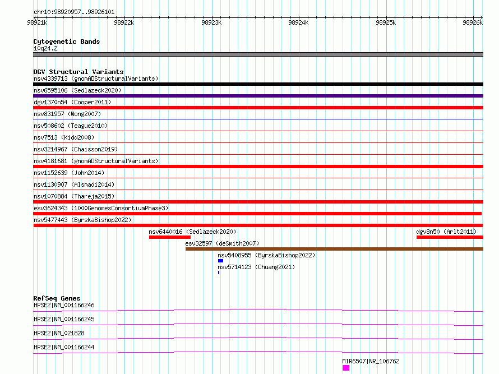
Task: Click the HPSE2|NM_001166244 transcript label
Action: point(64,347)
